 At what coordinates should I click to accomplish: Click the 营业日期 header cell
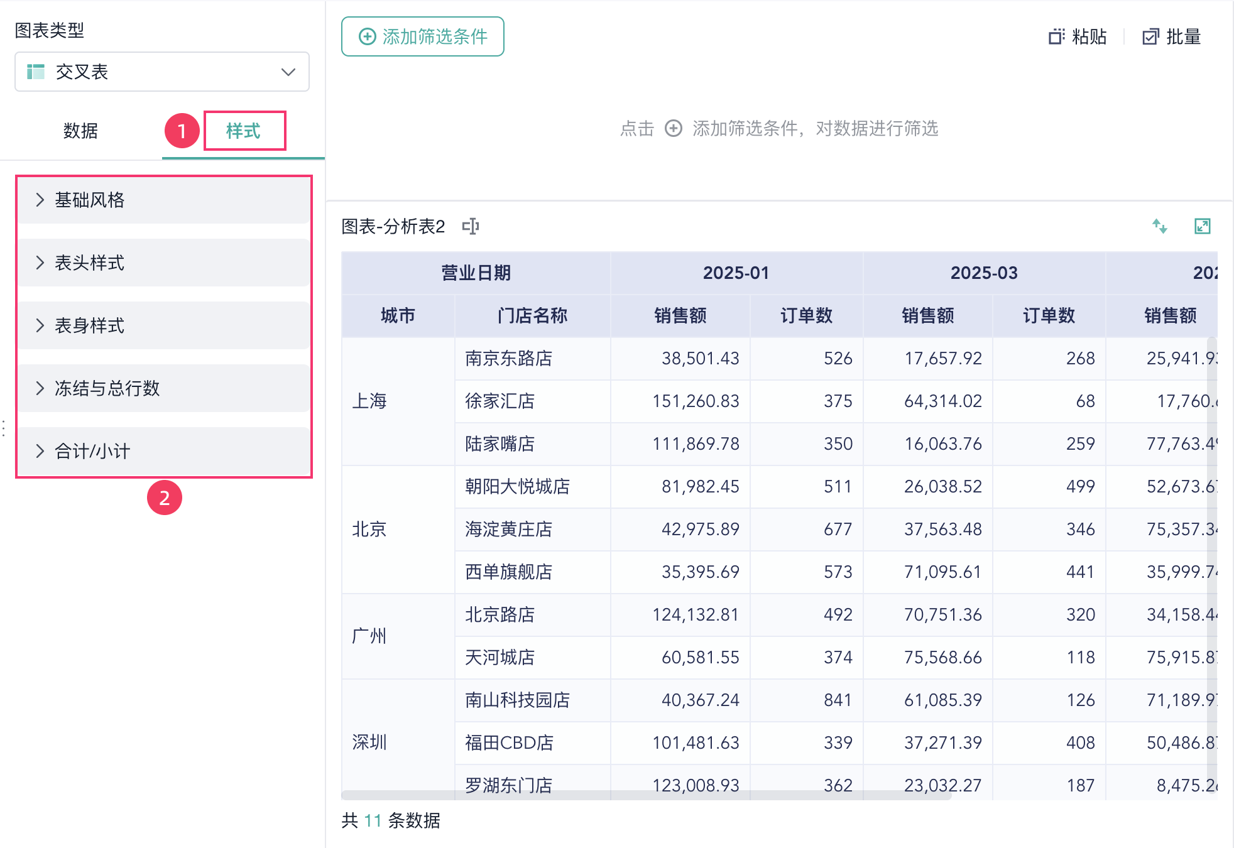(x=476, y=273)
